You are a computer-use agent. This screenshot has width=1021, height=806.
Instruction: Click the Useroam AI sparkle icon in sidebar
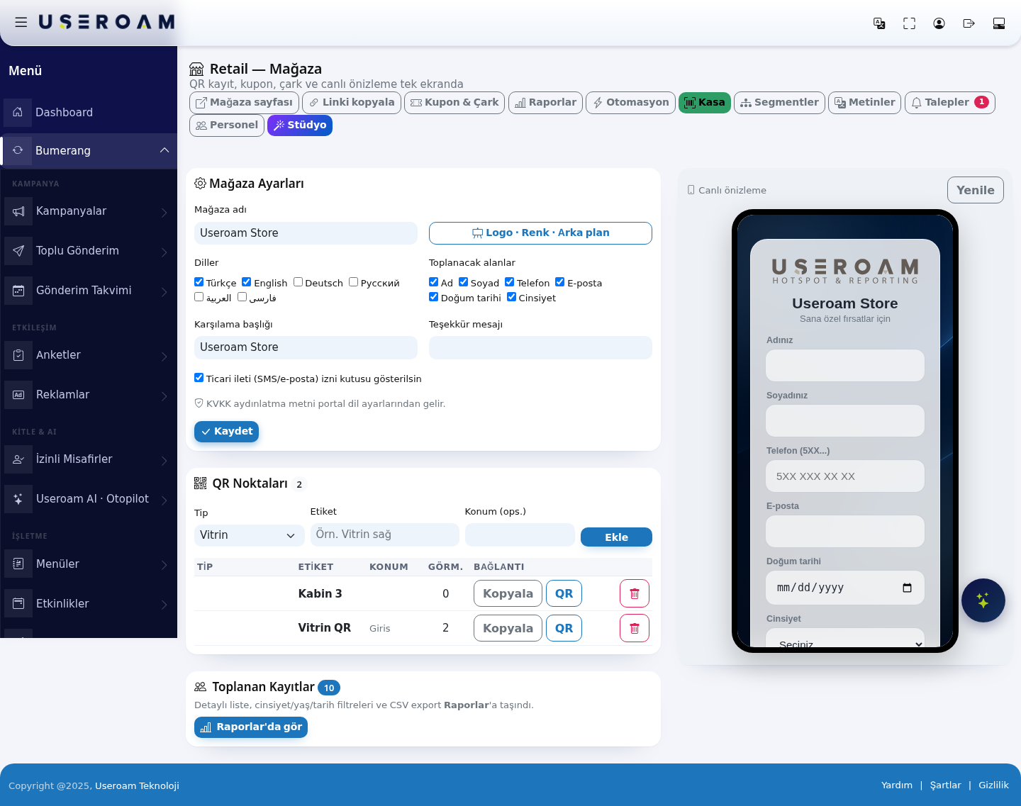click(18, 499)
